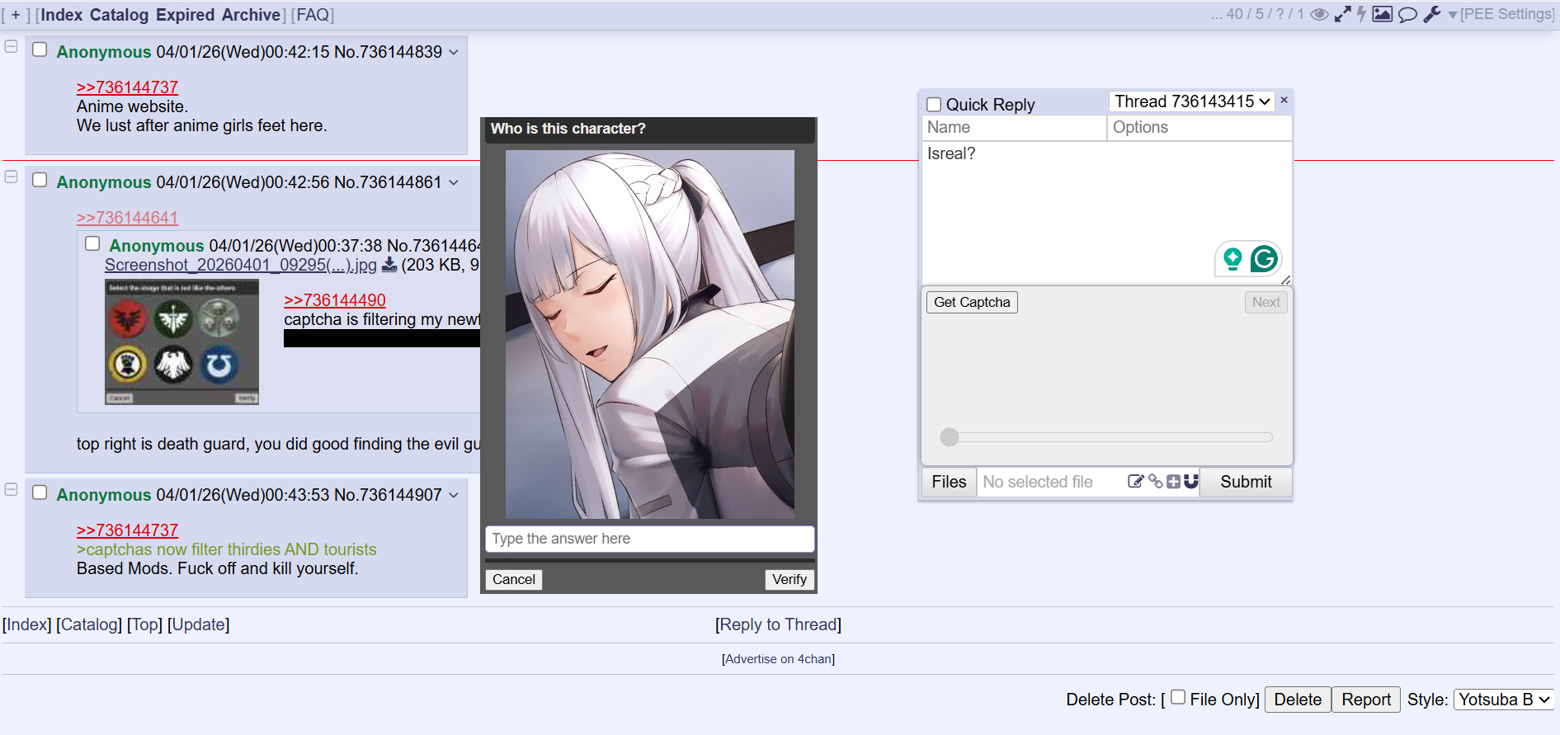Click the bottom Top link
Viewport: 1560px width, 735px height.
144,624
